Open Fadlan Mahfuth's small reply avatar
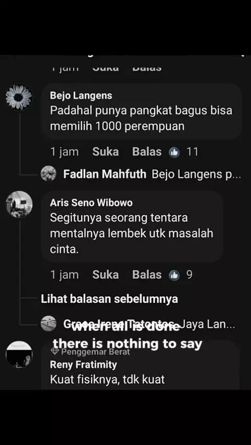Screen dimensions: 251x445 [x=49, y=174]
